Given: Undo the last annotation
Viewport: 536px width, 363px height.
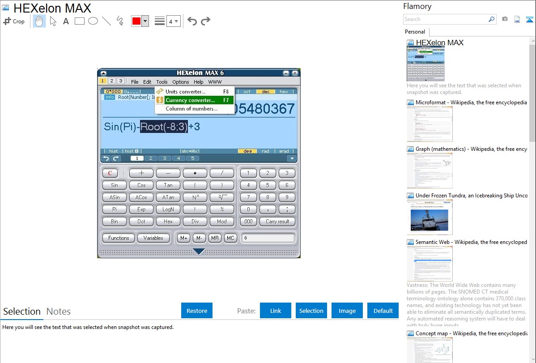Looking at the screenshot, I should (x=192, y=21).
